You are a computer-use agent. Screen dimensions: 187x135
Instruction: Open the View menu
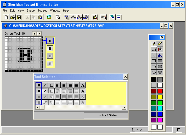tap(21, 11)
